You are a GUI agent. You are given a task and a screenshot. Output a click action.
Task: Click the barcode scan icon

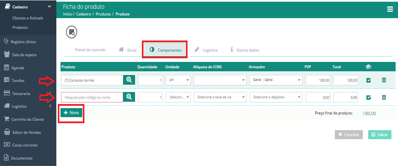click(71, 32)
